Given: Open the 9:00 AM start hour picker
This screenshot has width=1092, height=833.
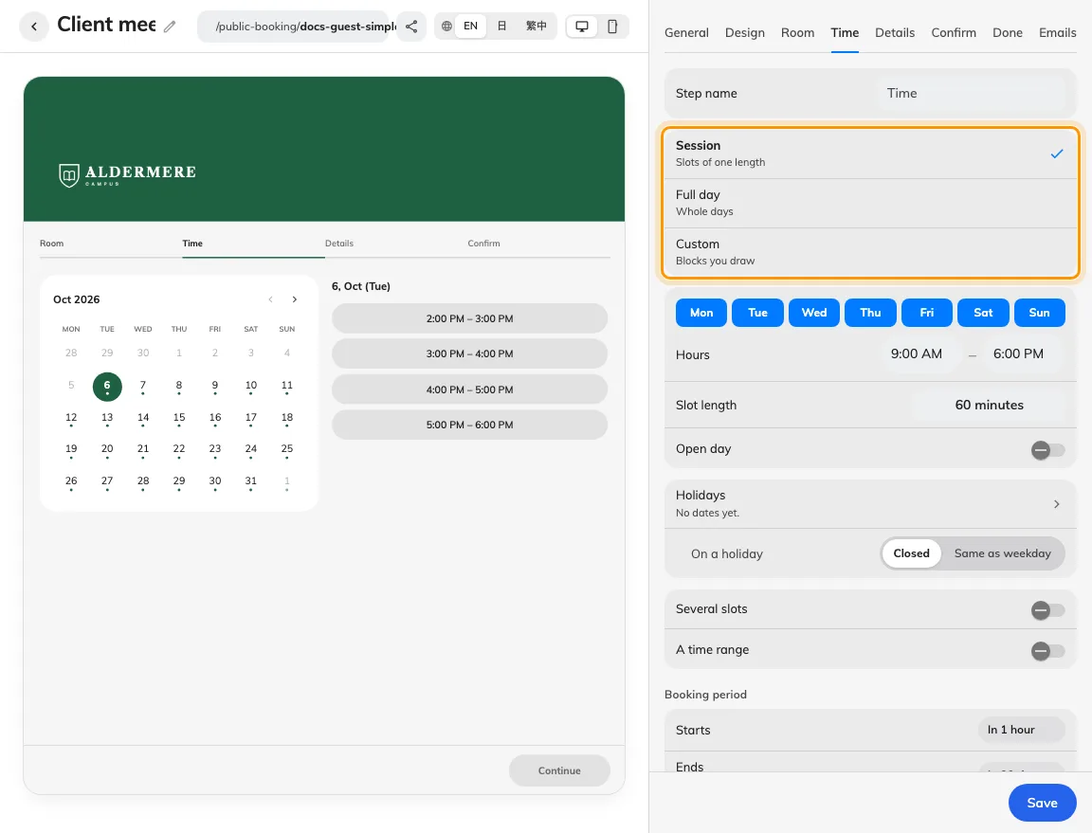Looking at the screenshot, I should pyautogui.click(x=917, y=353).
